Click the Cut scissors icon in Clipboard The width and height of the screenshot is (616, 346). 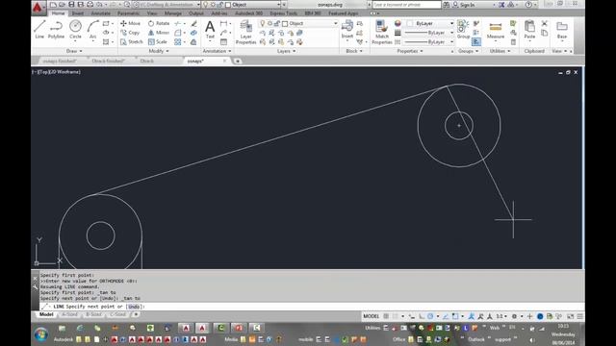(x=545, y=23)
